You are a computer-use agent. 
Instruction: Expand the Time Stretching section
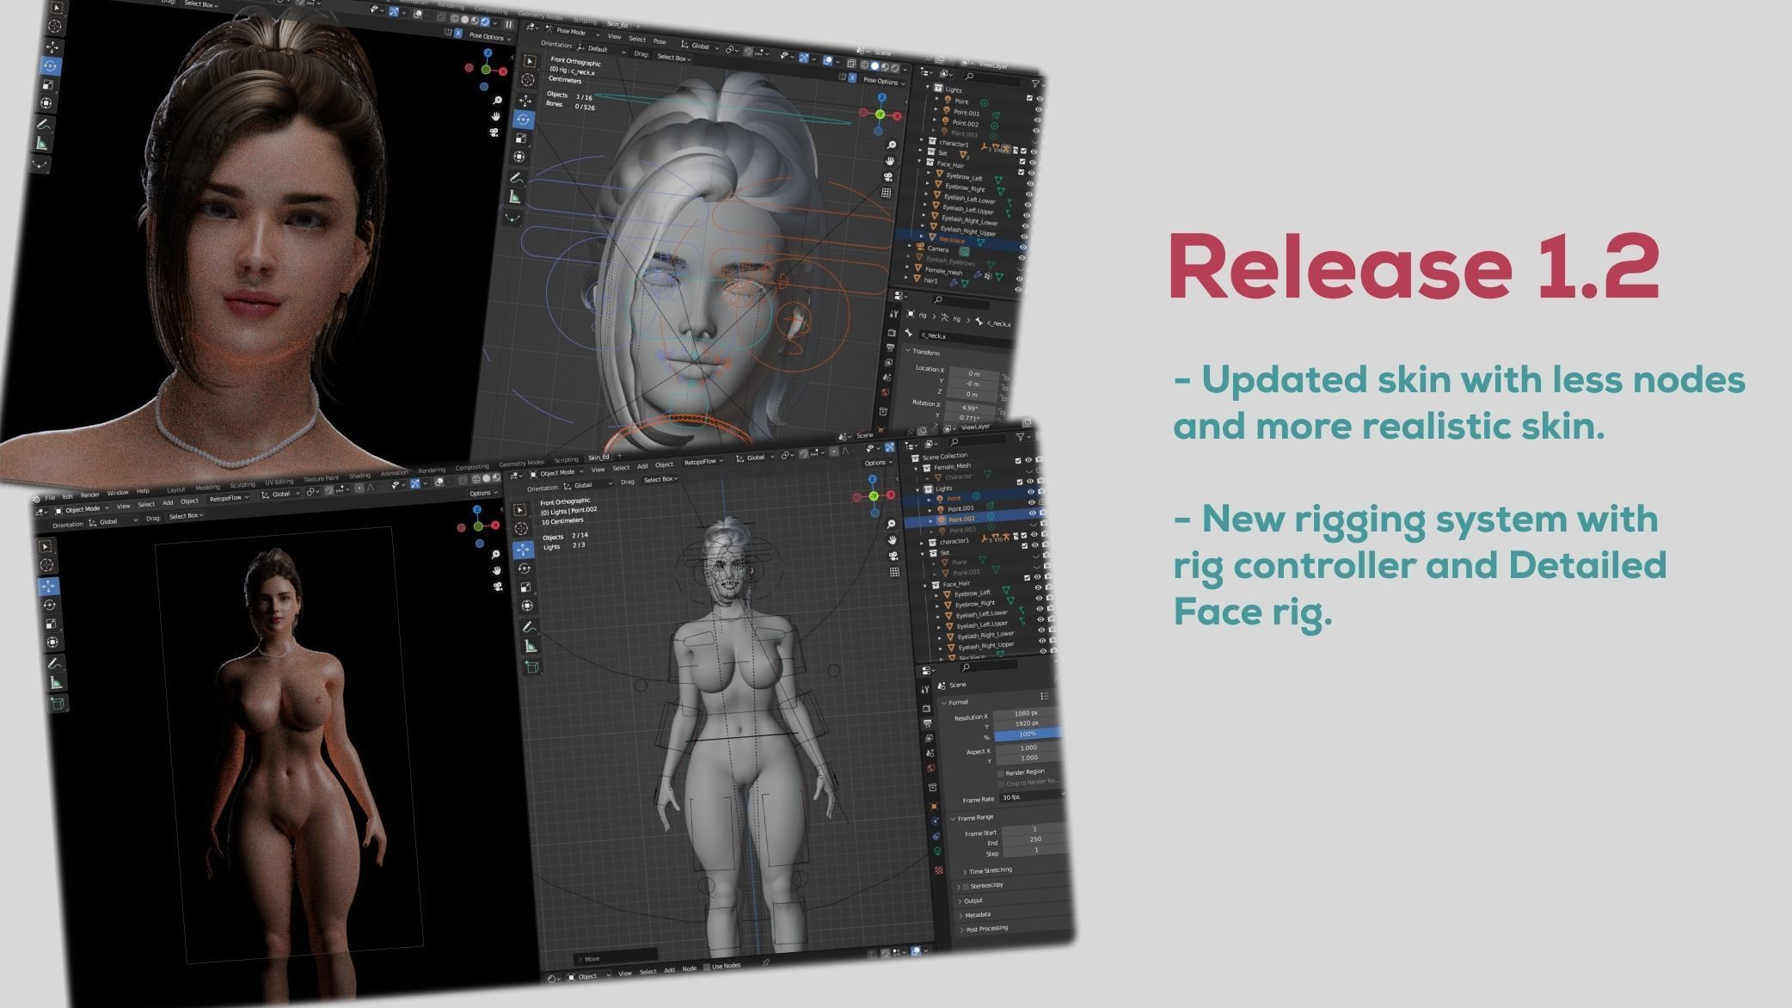click(990, 870)
